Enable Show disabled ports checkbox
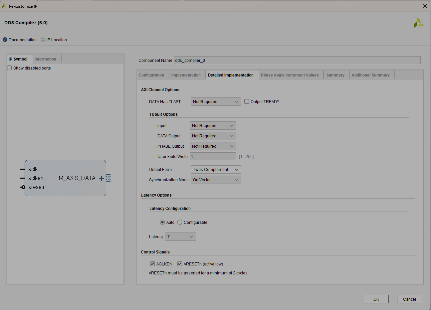This screenshot has width=431, height=310. pyautogui.click(x=10, y=68)
